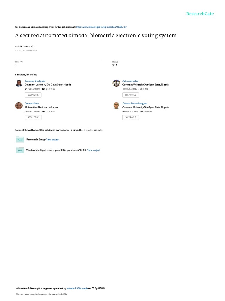Open Samuel John author name link

(x=32, y=103)
